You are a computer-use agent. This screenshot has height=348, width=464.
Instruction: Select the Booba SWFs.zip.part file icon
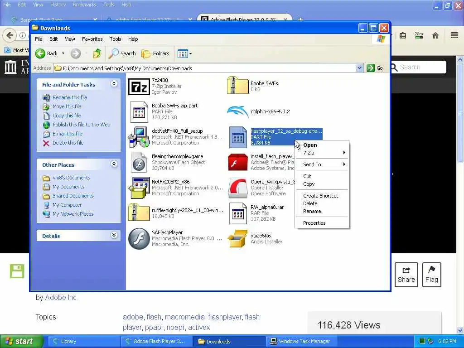point(139,112)
